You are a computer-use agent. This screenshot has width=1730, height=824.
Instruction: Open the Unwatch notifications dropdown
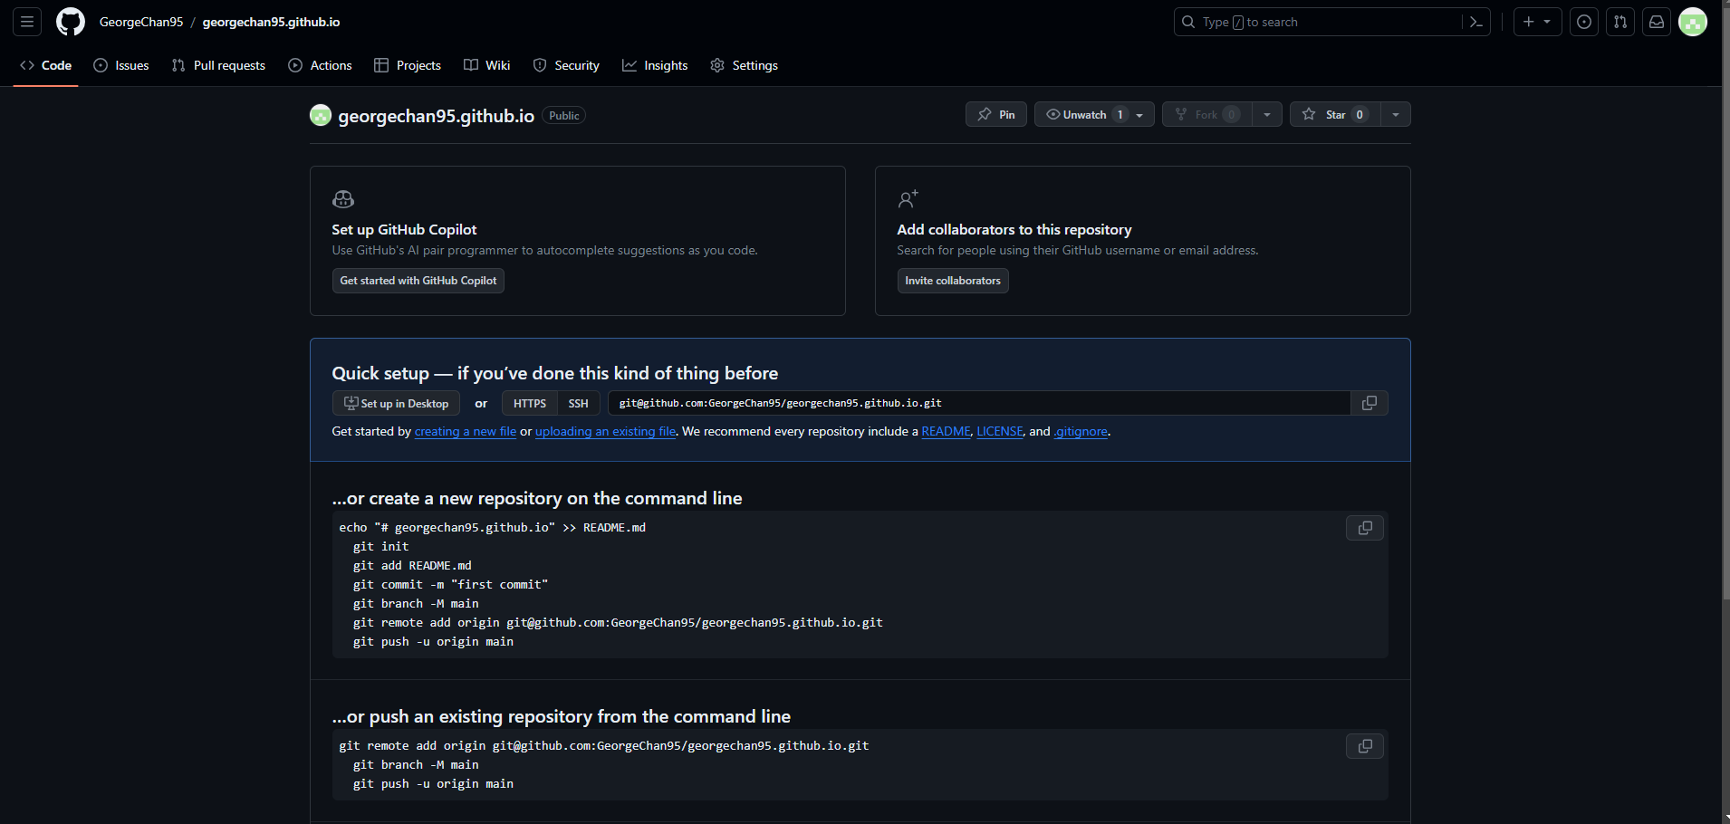[1094, 114]
